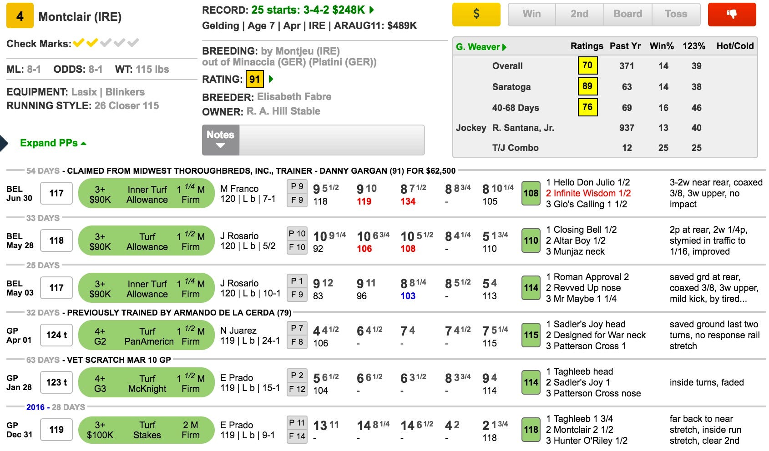Screen dimensions: 769x451
Task: Click inside the Notes text field
Action: click(x=332, y=140)
